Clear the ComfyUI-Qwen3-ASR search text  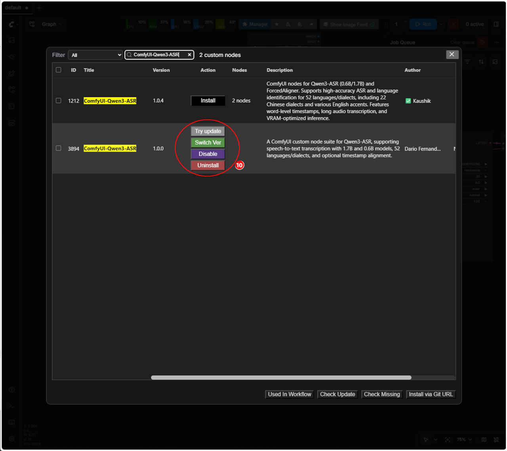click(x=189, y=55)
